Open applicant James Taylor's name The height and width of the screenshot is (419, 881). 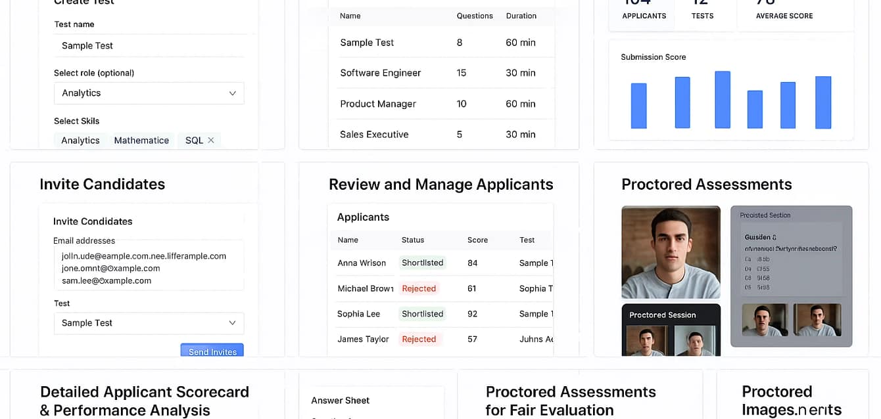point(363,340)
